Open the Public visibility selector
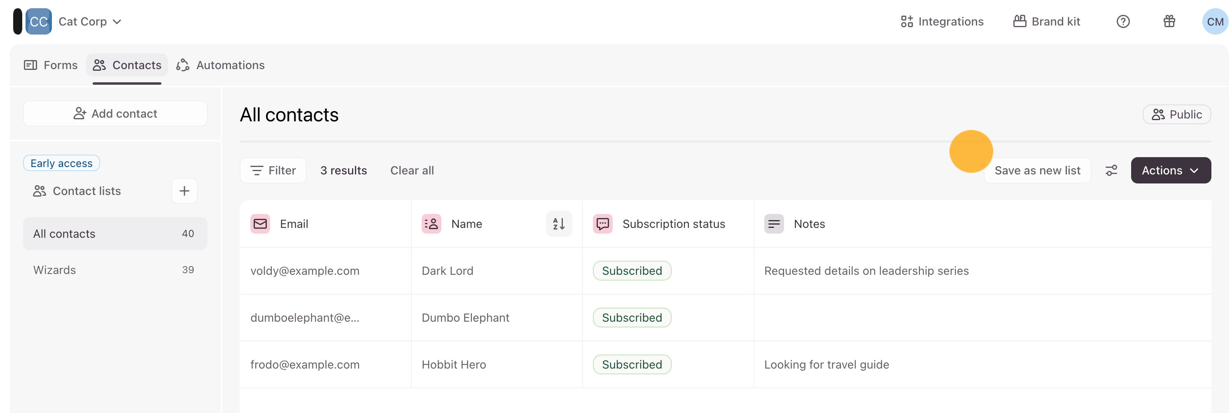The image size is (1232, 413). pos(1176,115)
